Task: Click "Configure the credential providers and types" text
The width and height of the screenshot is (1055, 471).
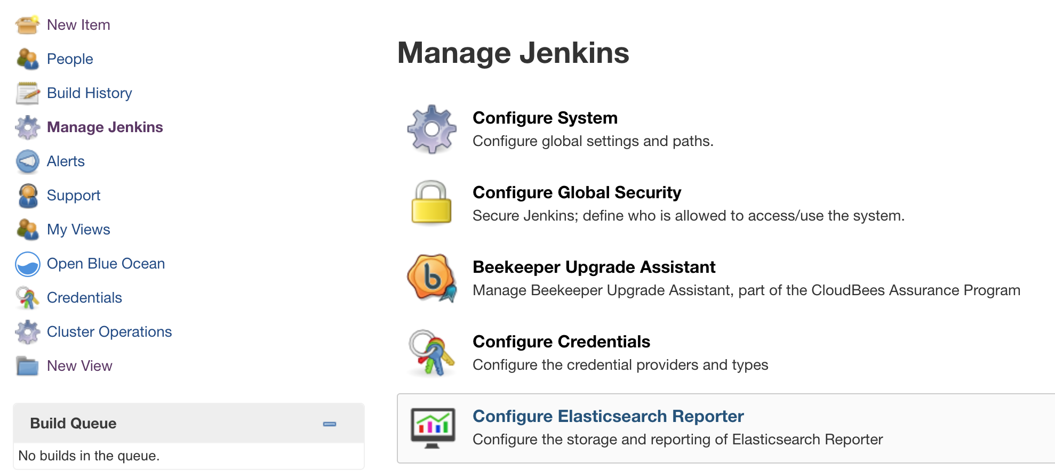Action: (x=620, y=365)
